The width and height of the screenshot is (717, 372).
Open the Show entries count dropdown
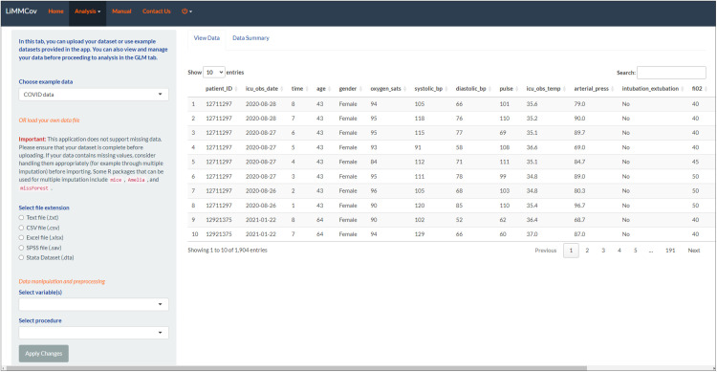(x=213, y=73)
